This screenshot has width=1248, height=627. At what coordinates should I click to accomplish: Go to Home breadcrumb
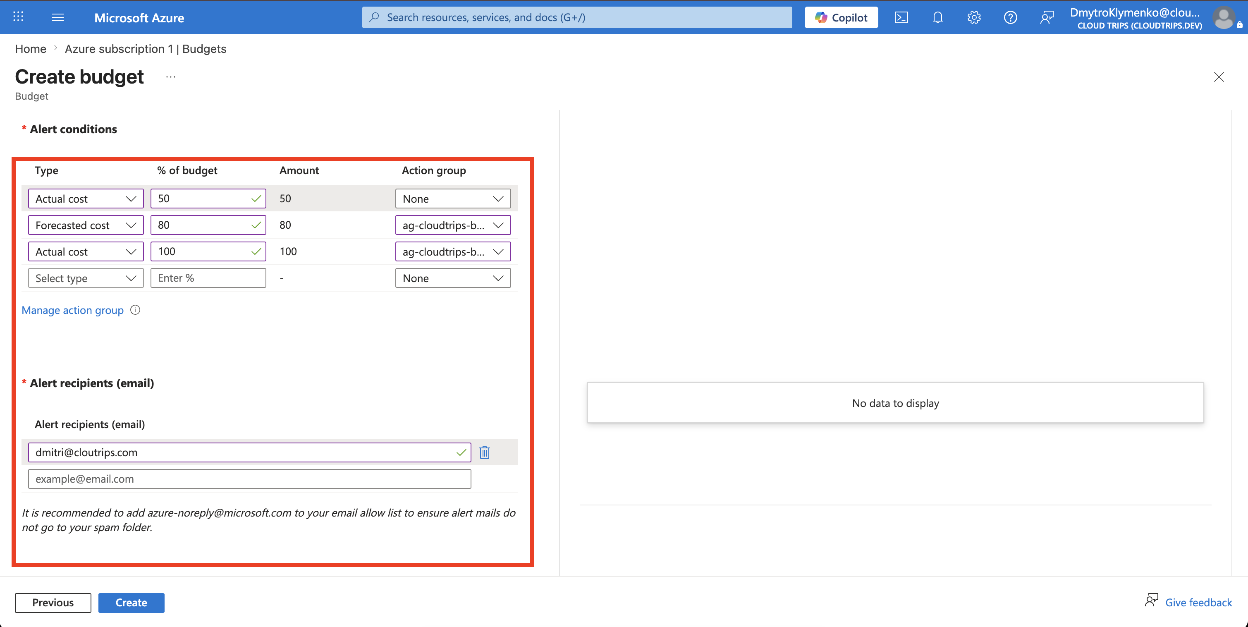(x=31, y=49)
